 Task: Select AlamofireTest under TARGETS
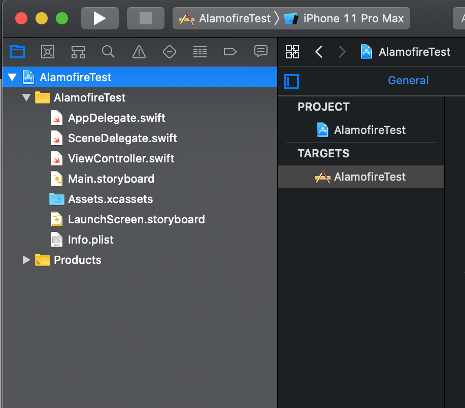click(x=361, y=177)
